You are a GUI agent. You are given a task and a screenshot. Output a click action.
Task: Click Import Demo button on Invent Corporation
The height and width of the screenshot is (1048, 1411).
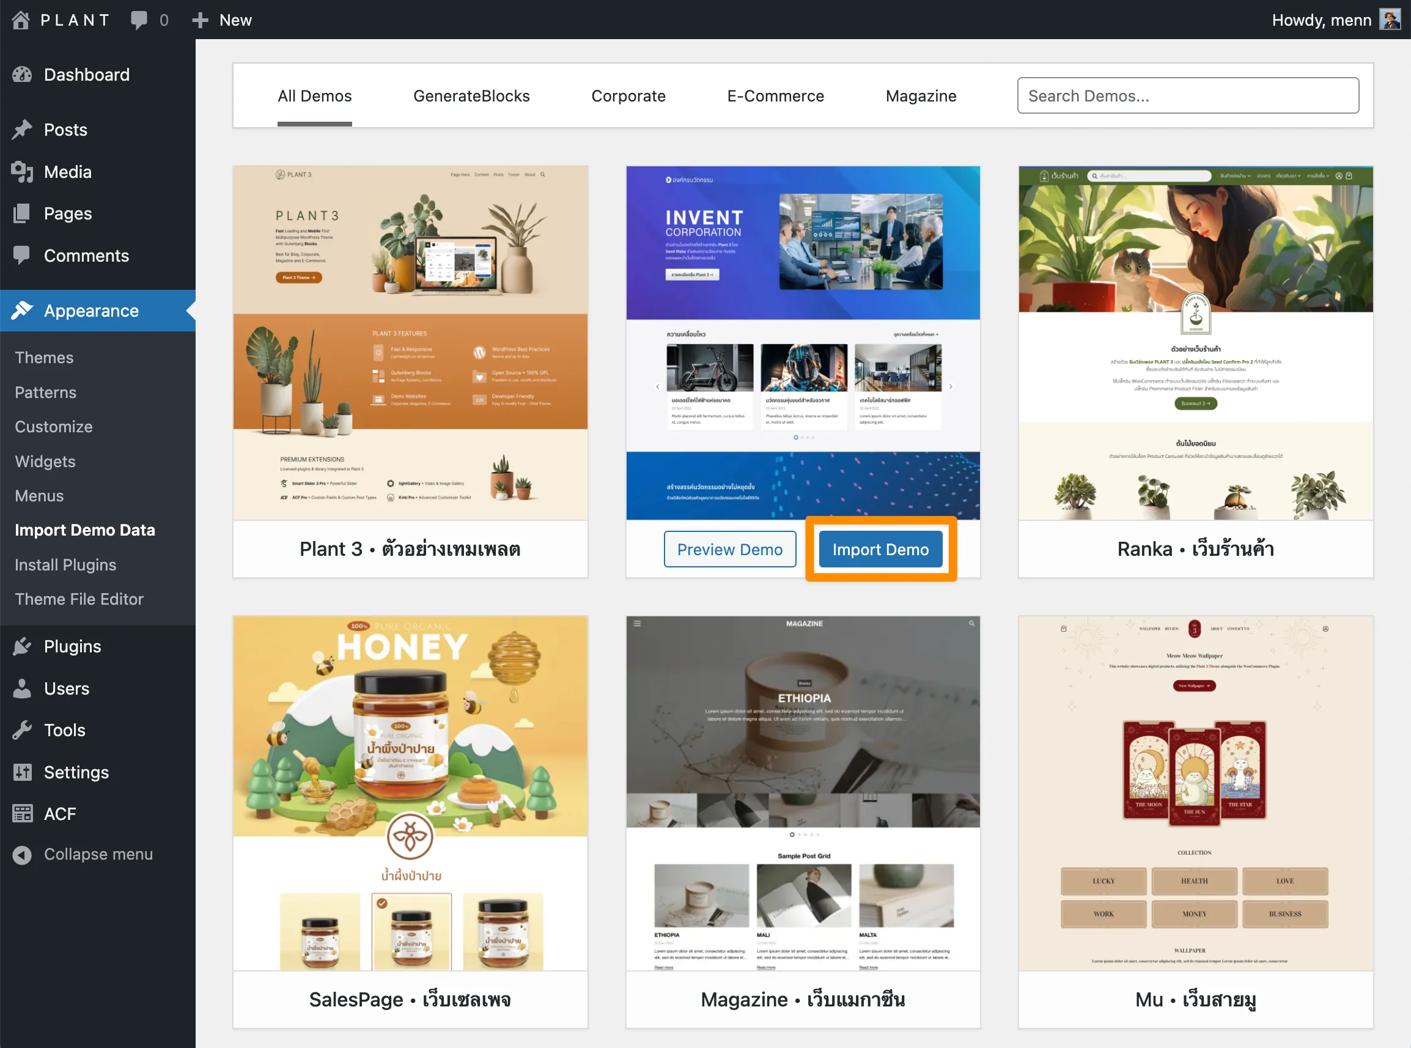pos(879,548)
